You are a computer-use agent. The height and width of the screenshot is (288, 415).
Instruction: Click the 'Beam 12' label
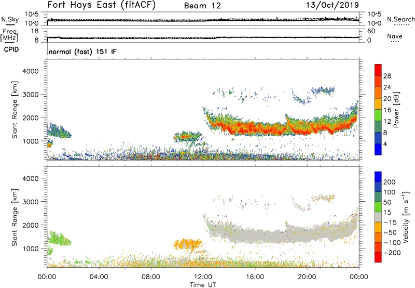[202, 6]
